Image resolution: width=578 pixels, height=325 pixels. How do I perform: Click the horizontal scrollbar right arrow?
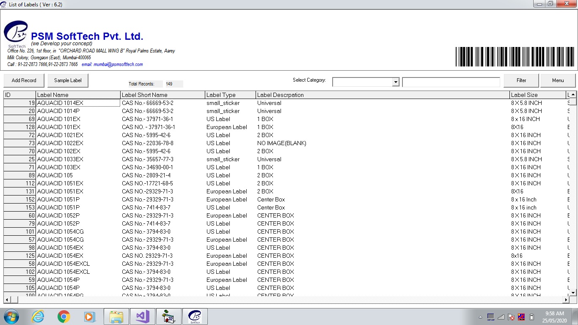[x=566, y=300]
